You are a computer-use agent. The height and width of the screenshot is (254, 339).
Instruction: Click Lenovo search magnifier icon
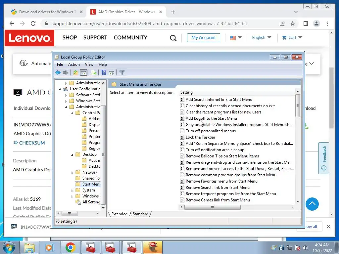(x=173, y=38)
